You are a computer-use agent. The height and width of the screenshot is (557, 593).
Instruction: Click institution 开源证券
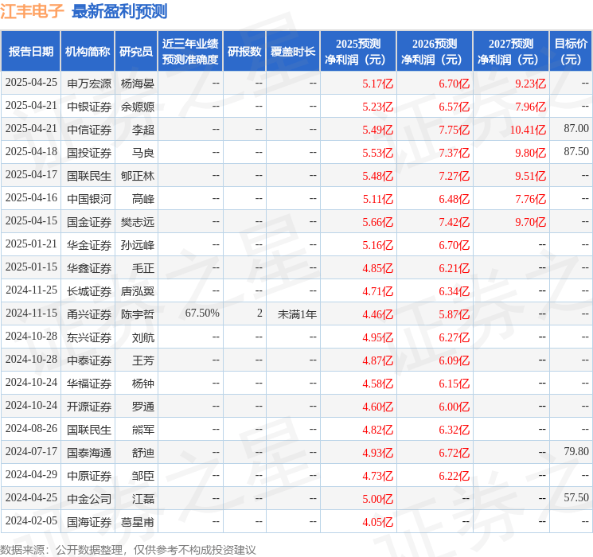89,407
